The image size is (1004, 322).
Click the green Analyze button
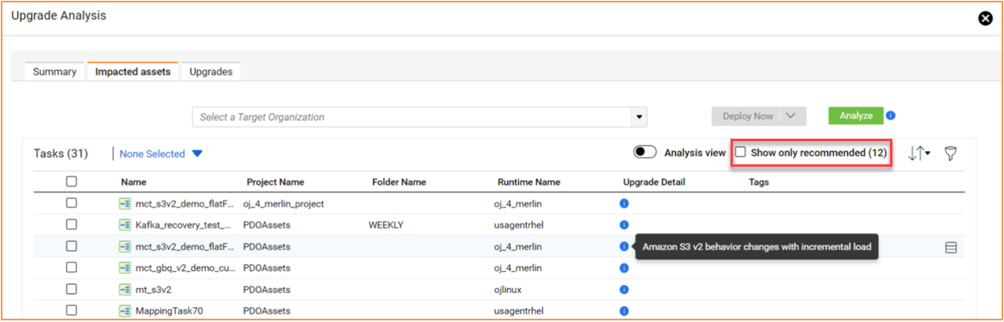[x=856, y=116]
